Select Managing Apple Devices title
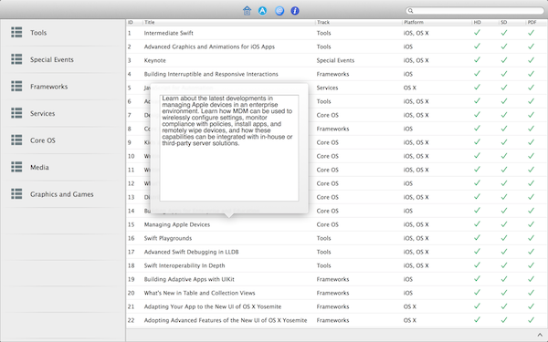Viewport: 548px width, 342px height. click(177, 224)
